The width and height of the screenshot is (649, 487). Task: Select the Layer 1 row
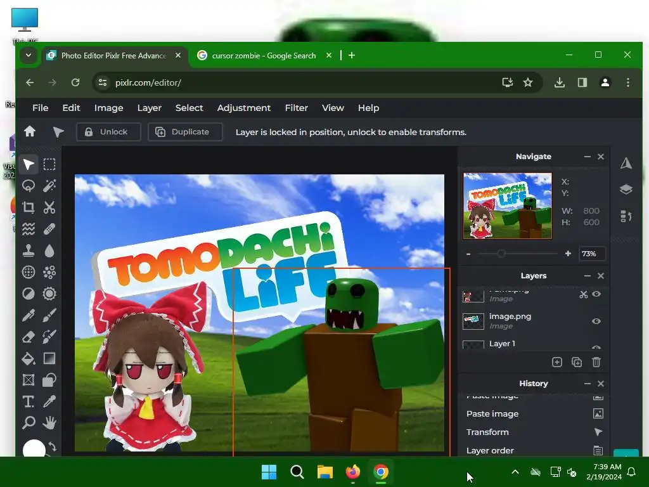coord(534,344)
